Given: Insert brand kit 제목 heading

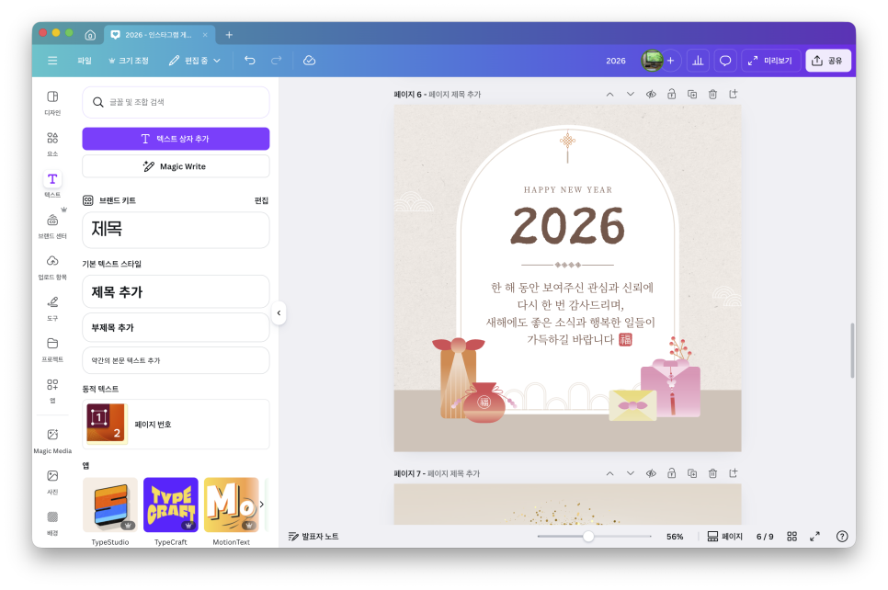Looking at the screenshot, I should [176, 230].
